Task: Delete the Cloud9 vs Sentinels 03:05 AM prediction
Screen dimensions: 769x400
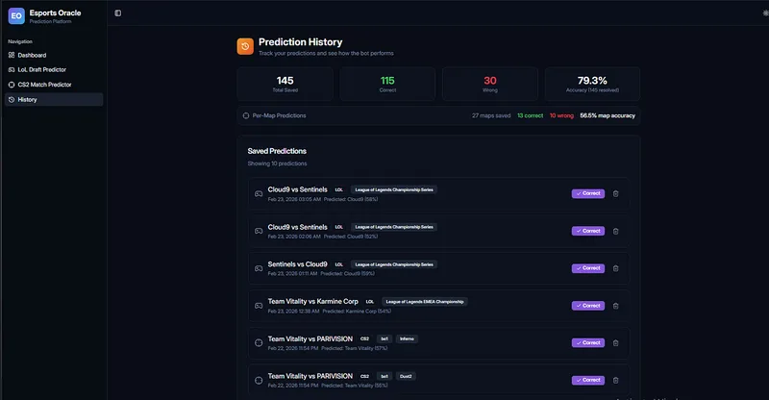Action: click(615, 194)
